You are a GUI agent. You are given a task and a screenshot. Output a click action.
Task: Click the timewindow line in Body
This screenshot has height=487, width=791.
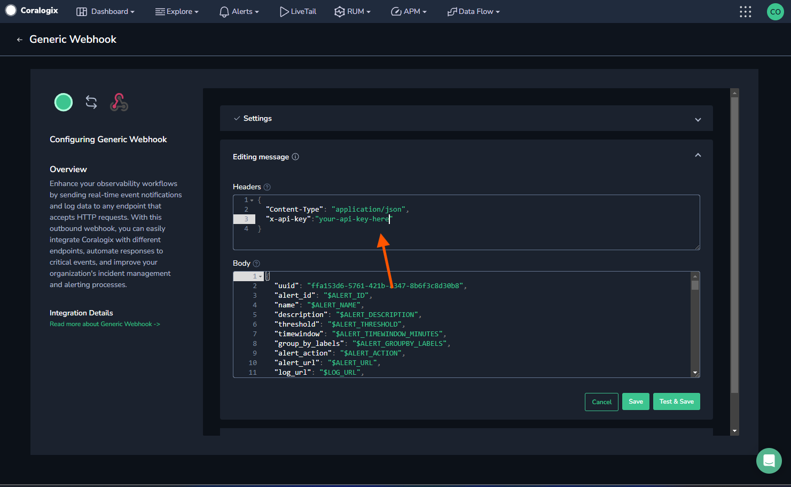(x=360, y=334)
